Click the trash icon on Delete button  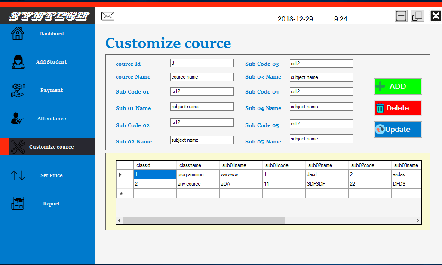tap(380, 108)
